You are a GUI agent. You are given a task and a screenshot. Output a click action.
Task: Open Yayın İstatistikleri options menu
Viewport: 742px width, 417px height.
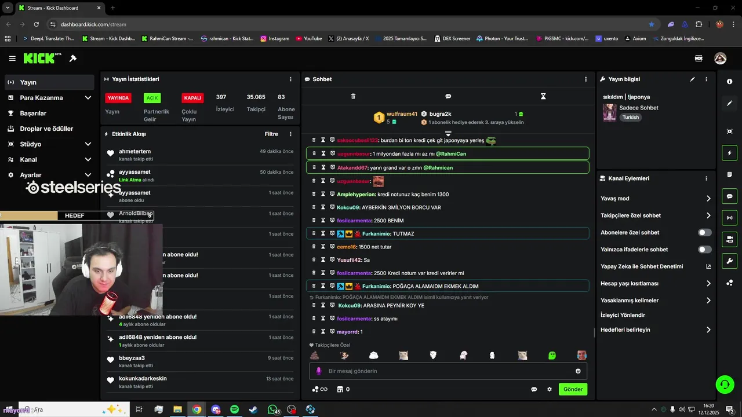coord(290,79)
